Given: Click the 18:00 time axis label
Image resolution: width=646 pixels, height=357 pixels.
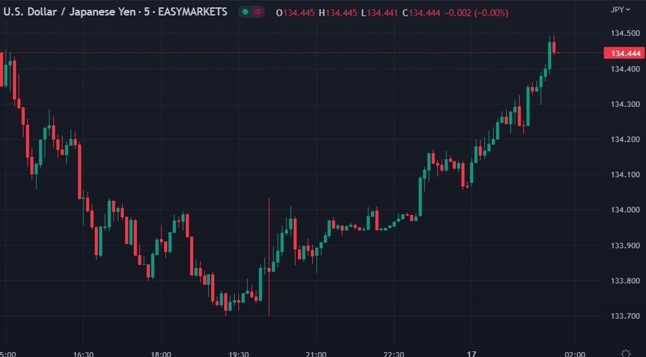Looking at the screenshot, I should point(161,353).
